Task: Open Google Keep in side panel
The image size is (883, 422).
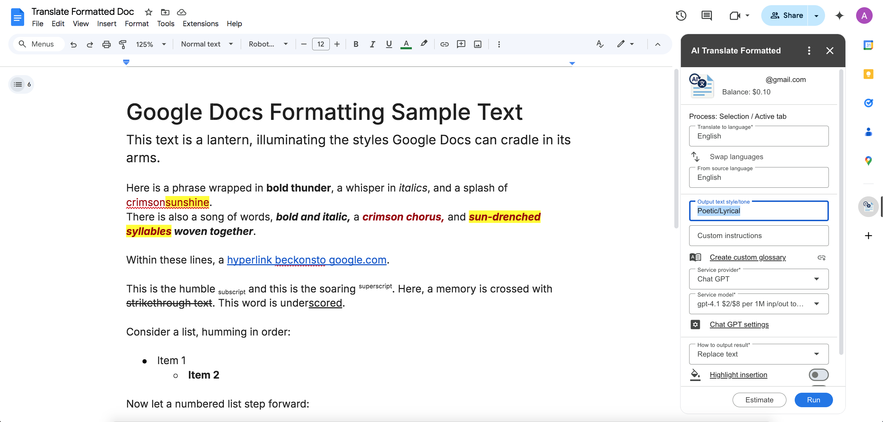Action: (868, 74)
